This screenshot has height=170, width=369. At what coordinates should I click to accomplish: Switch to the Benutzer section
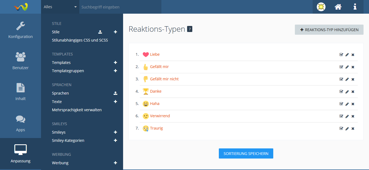pos(21,61)
